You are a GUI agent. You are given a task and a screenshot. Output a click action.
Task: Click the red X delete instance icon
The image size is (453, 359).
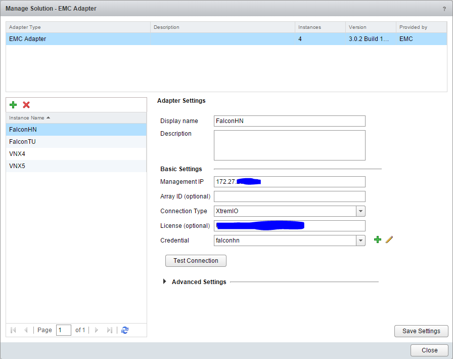[x=26, y=105]
